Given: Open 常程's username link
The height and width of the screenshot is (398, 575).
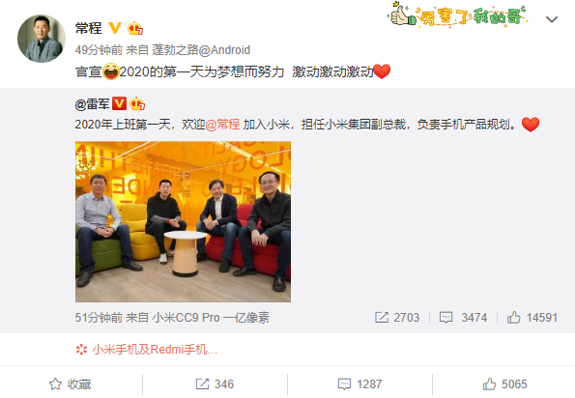Looking at the screenshot, I should (88, 28).
